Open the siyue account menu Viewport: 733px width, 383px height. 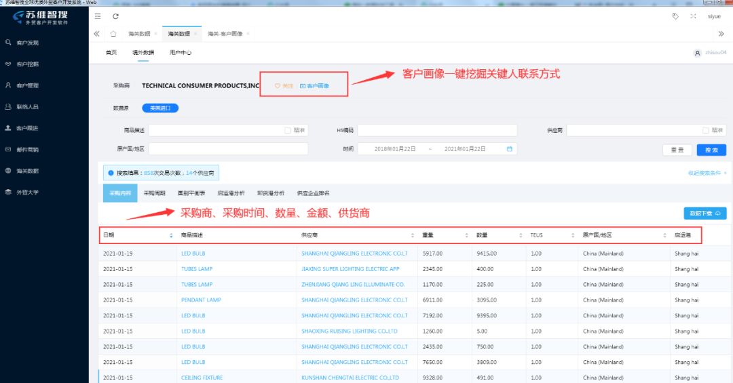coord(714,16)
